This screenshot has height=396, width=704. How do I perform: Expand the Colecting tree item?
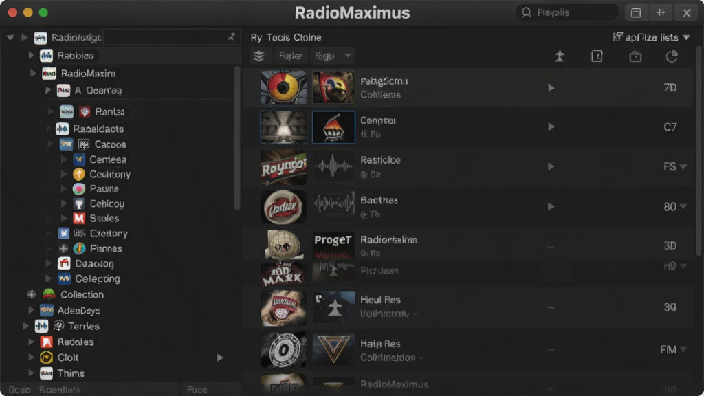click(49, 279)
